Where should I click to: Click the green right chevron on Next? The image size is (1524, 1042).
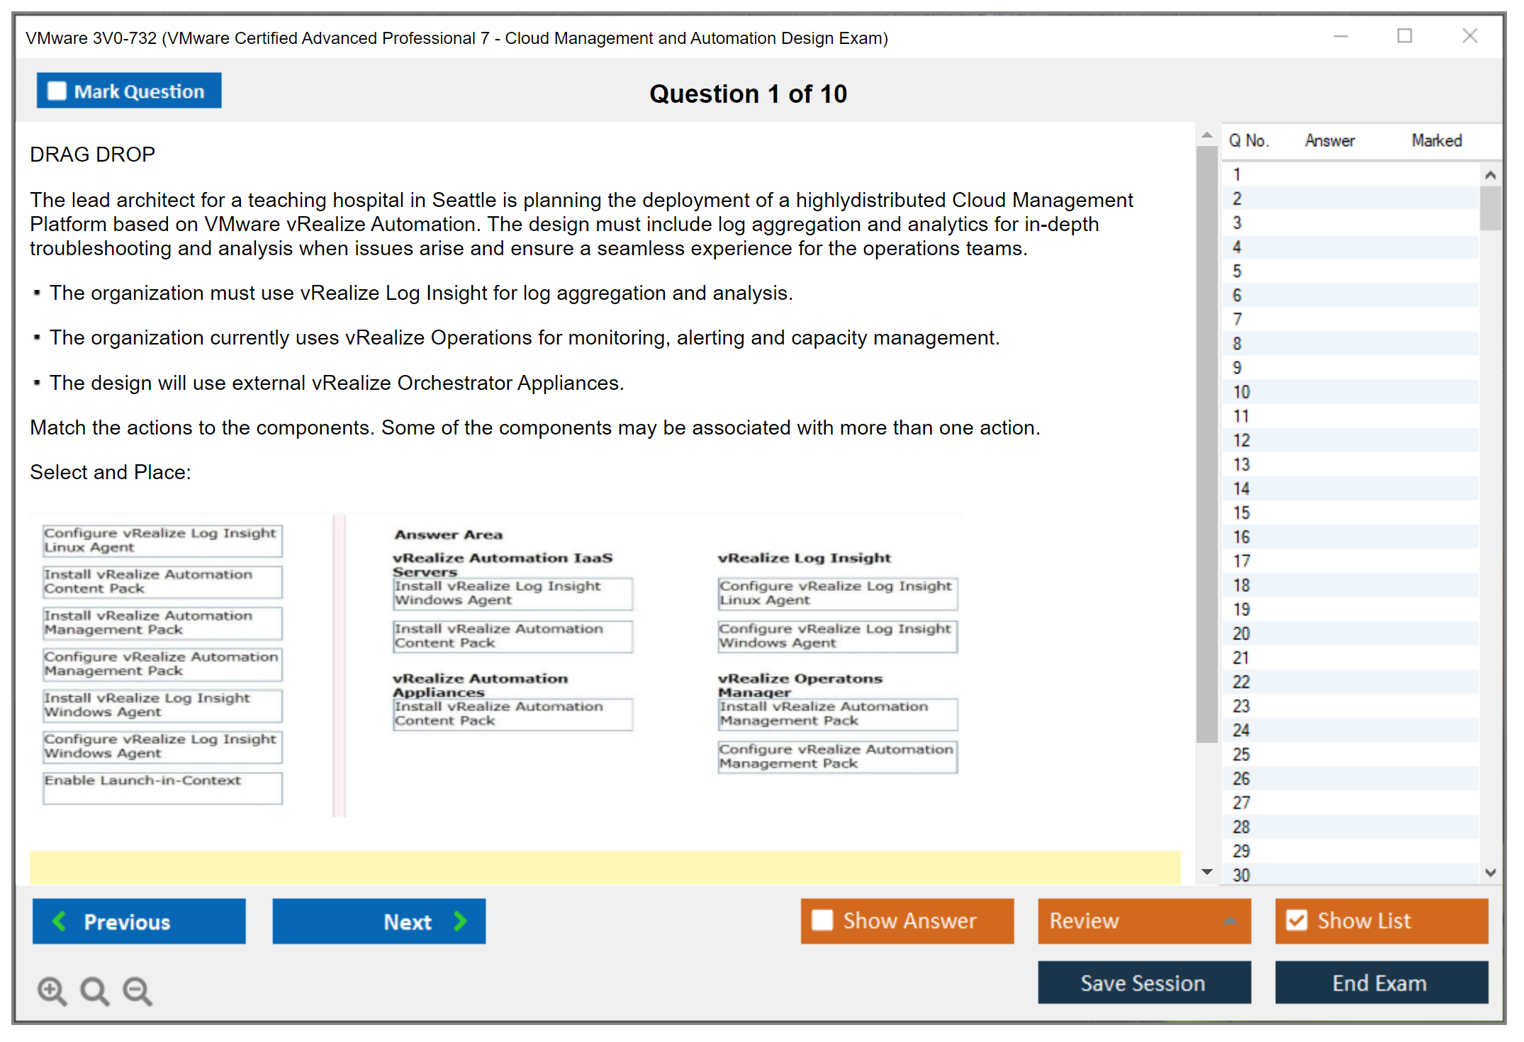tap(461, 921)
